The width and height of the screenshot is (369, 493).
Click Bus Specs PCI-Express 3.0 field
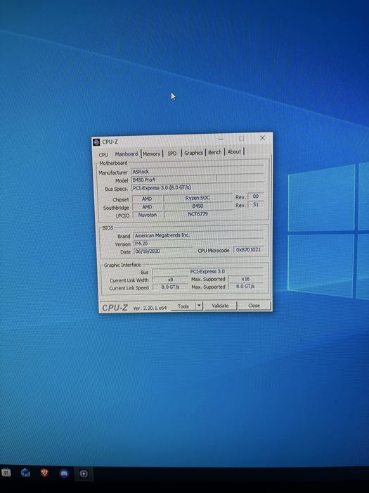tap(198, 188)
